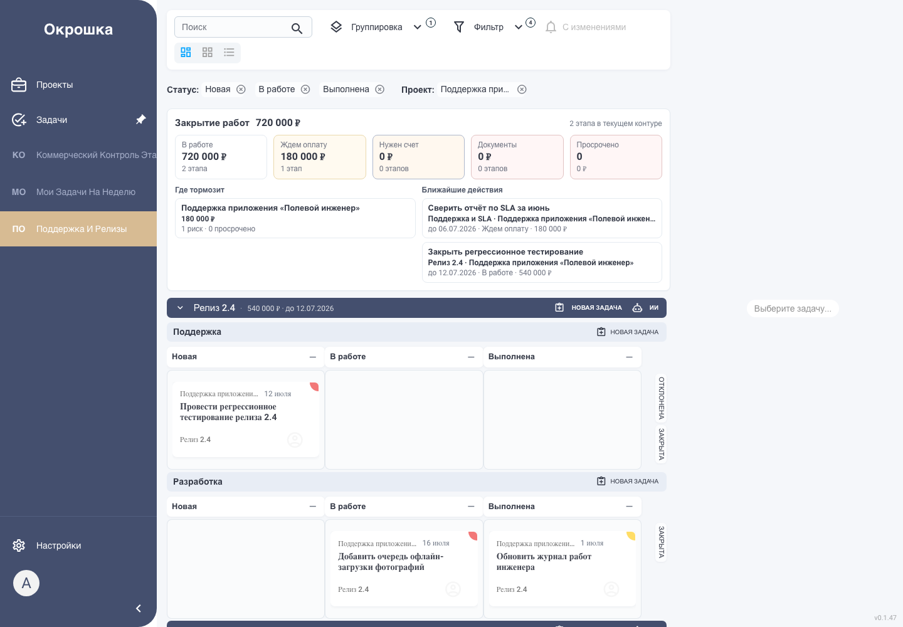Collapse the sidebar with the arrow icon
Viewport: 903px width, 627px height.
coord(139,608)
